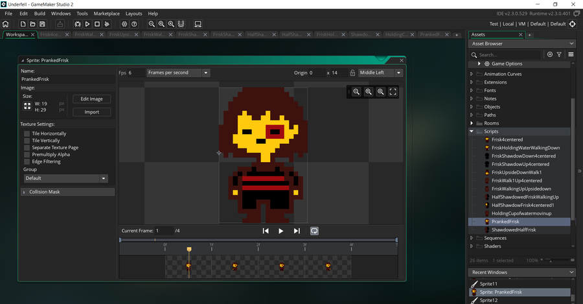Expand the Rooms folder
The width and height of the screenshot is (583, 304).
(472, 123)
